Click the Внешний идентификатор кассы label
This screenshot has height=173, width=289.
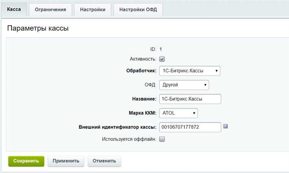pyautogui.click(x=118, y=127)
